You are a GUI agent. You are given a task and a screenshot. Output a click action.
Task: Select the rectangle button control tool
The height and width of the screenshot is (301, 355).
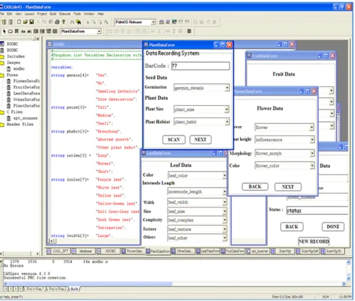click(10, 31)
